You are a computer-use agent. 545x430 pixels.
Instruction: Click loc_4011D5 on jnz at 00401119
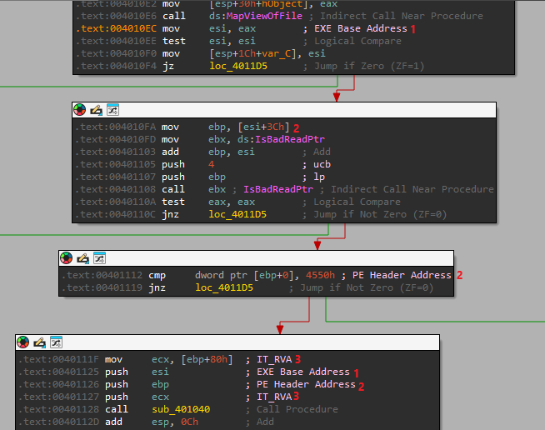click(x=225, y=287)
